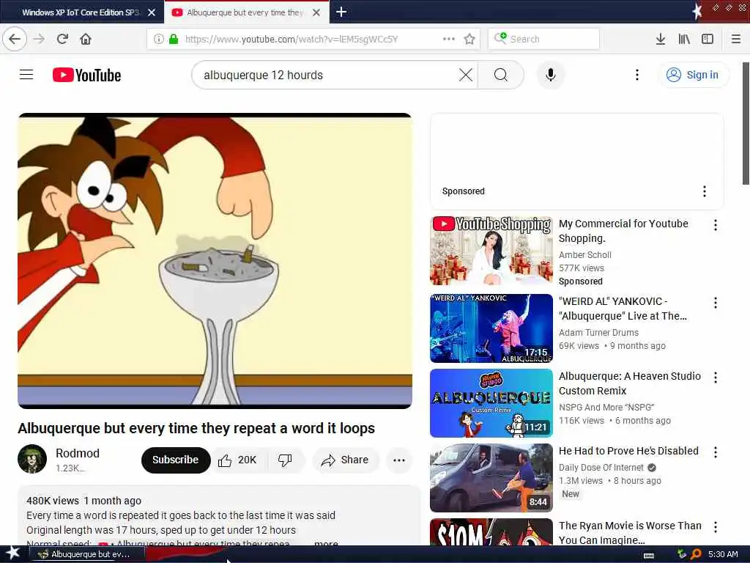Open the site information icon in address bar
The image size is (750, 563).
coord(159,39)
